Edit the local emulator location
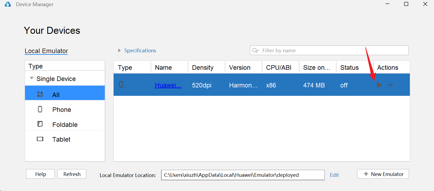 (334, 175)
